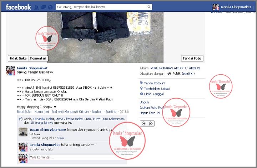Image resolution: width=257 pixels, height=168 pixels.
Task: Open the Facebook logo home link
Action: (x=18, y=7)
